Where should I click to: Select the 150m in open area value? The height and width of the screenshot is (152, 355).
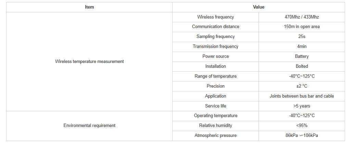pyautogui.click(x=302, y=27)
